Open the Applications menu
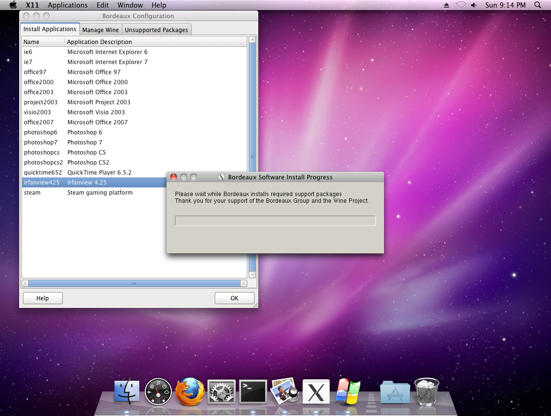 pos(67,5)
